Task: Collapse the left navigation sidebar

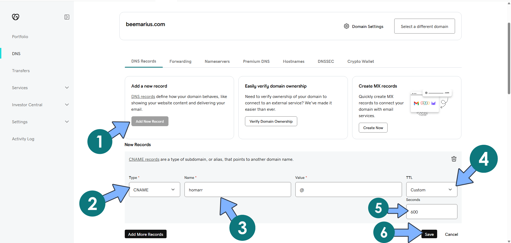Action: coord(67,17)
